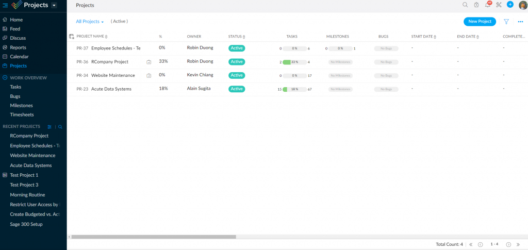The image size is (528, 250).
Task: Click the blue plus quick-add icon
Action: (x=510, y=4)
